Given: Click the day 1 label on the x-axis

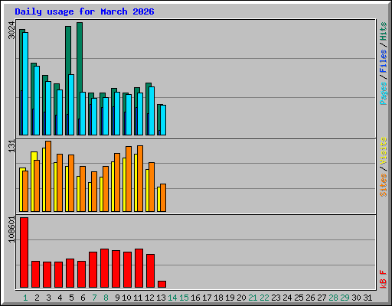Looking at the screenshot, I should tap(25, 298).
